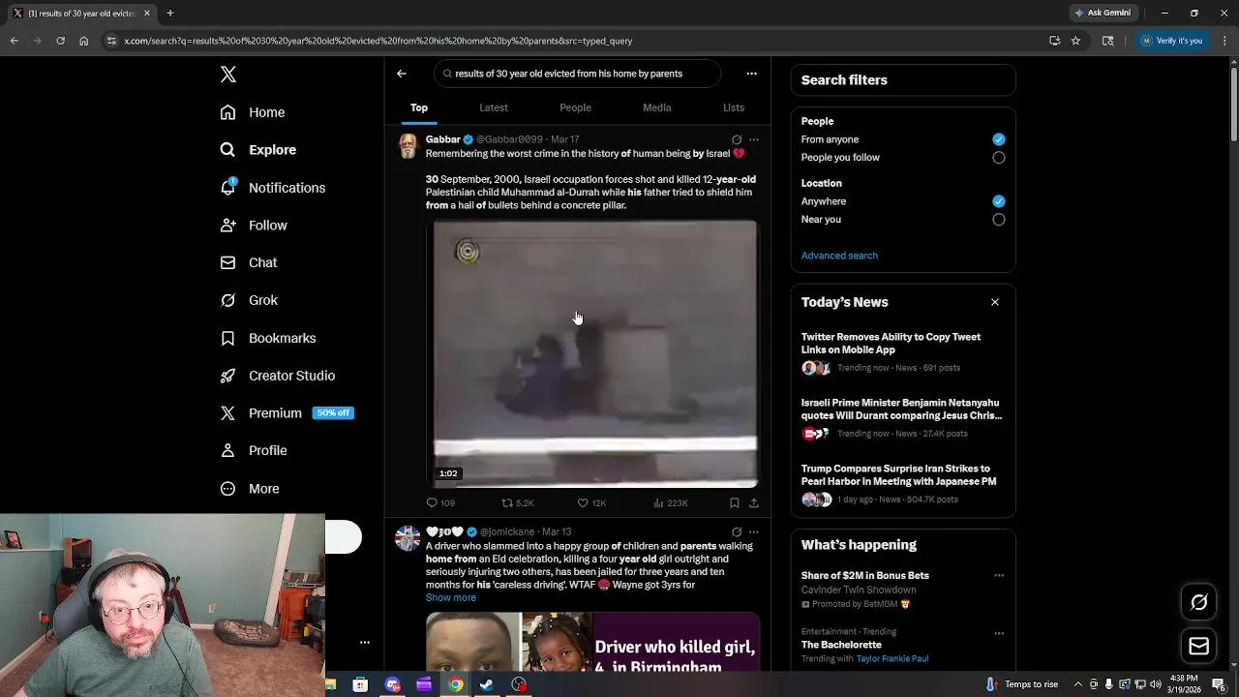This screenshot has width=1239, height=697.
Task: Open floating Grok button
Action: (x=1199, y=602)
